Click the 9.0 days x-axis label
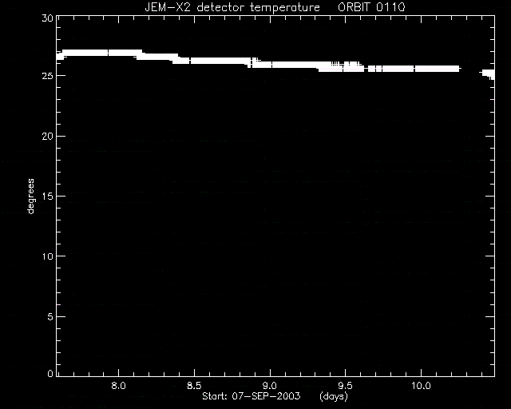 [270, 386]
